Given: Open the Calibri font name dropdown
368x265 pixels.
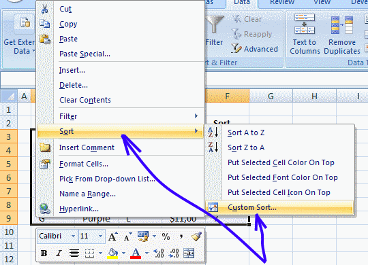Looking at the screenshot, I should point(73,236).
